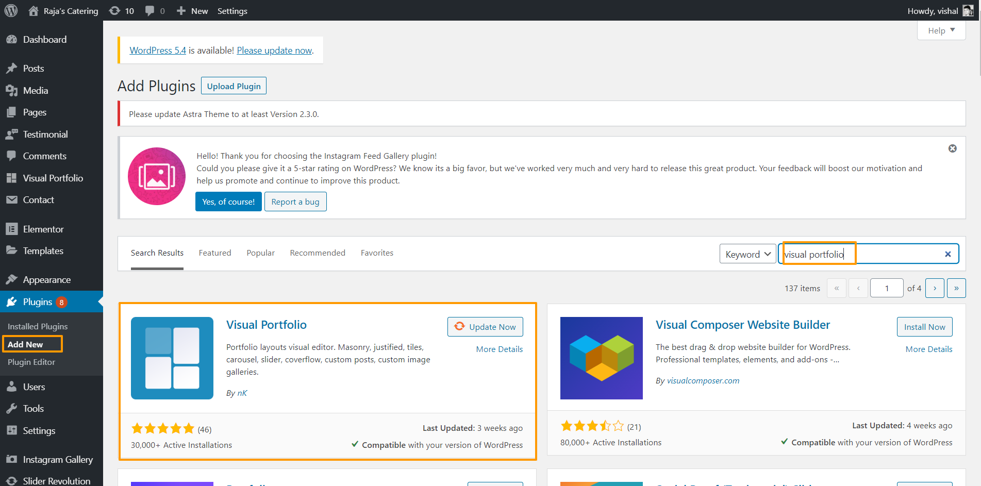The height and width of the screenshot is (486, 981).
Task: Open Raja's Catering site home icon
Action: coord(34,11)
